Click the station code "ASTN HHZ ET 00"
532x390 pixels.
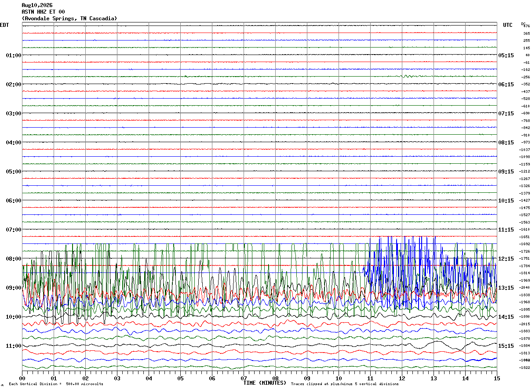(43, 12)
